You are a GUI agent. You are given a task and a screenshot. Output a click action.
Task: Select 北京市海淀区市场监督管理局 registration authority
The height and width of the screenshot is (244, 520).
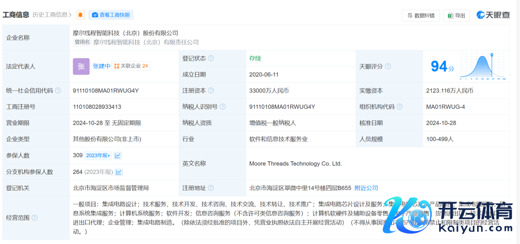pyautogui.click(x=111, y=188)
